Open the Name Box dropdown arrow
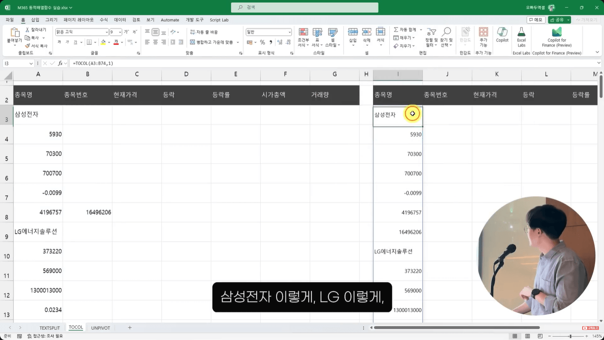 pyautogui.click(x=31, y=63)
